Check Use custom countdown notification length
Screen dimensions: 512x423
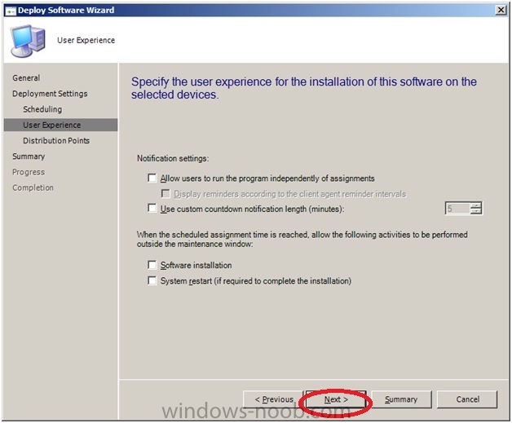tap(152, 208)
